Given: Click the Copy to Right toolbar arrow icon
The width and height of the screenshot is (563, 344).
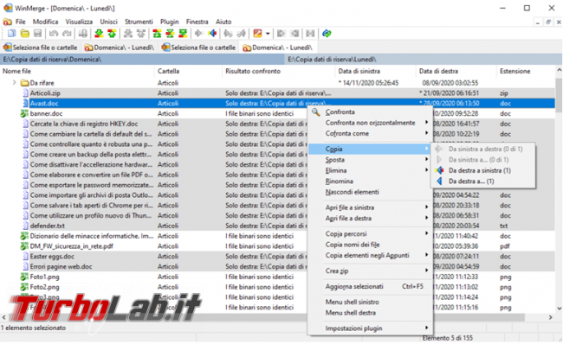Looking at the screenshot, I should pyautogui.click(x=198, y=34).
